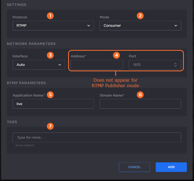Click the orange callout marker number 1
This screenshot has height=181, width=194.
(x=50, y=16)
